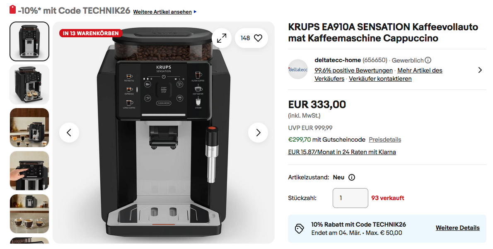Open the Artikelzustand info icon
Screen dimensions: 493x249
(x=352, y=177)
